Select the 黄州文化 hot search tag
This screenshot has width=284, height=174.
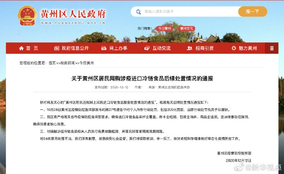(x=186, y=28)
